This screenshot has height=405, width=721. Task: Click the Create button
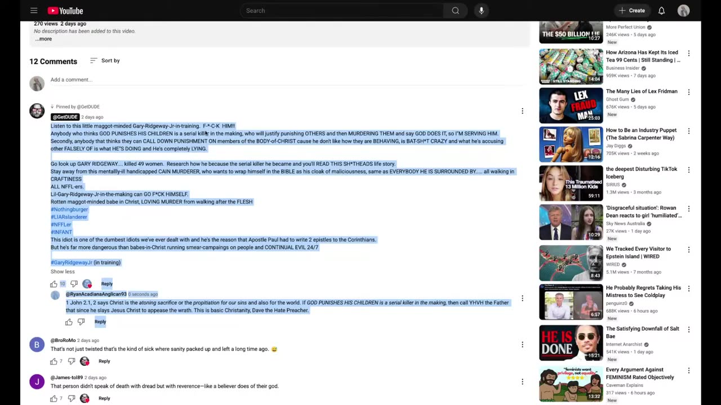[x=631, y=11]
